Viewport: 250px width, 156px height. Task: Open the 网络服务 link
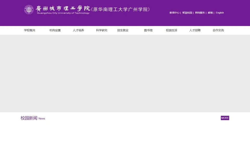(x=200, y=13)
